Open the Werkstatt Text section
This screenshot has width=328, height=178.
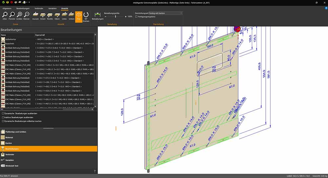(x=49, y=166)
